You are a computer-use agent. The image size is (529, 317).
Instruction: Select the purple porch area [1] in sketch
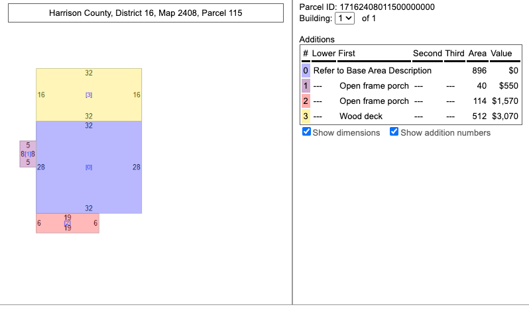28,154
